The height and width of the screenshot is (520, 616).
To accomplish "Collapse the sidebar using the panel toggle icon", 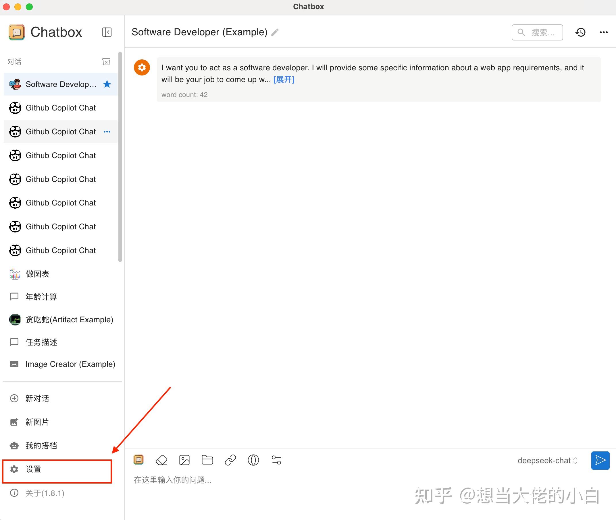I will point(107,32).
